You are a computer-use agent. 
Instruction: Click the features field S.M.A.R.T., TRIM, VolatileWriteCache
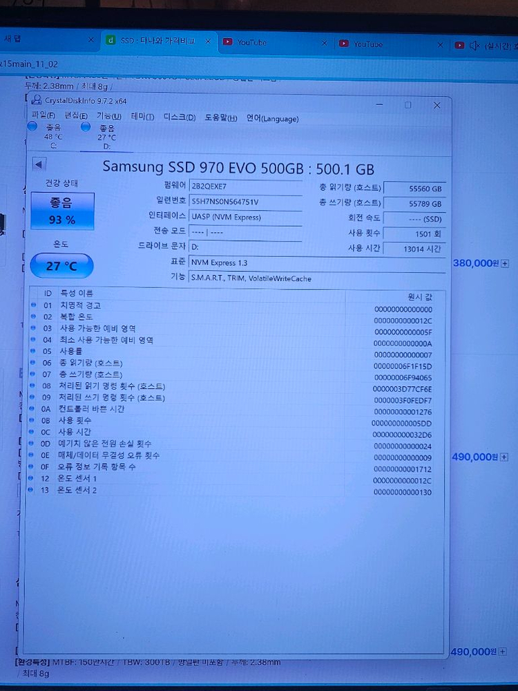317,278
